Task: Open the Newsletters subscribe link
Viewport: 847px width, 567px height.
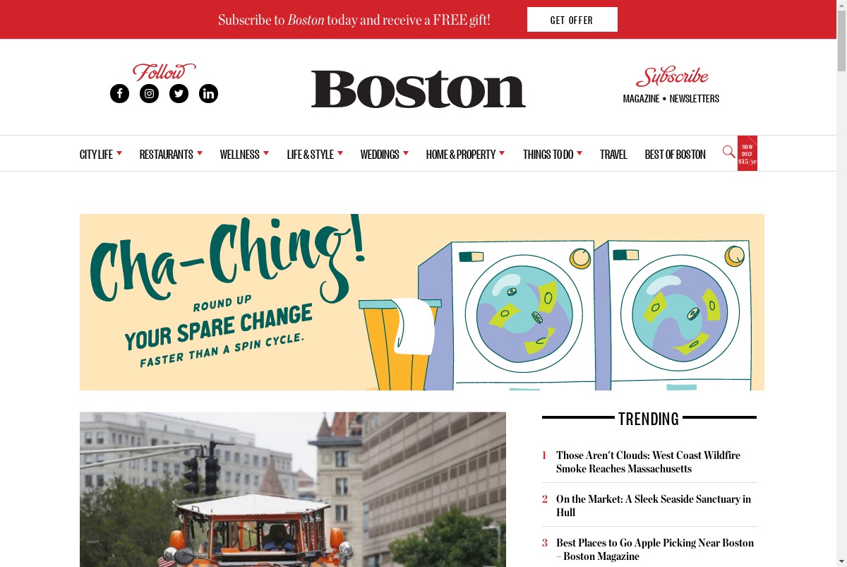Action: (695, 99)
